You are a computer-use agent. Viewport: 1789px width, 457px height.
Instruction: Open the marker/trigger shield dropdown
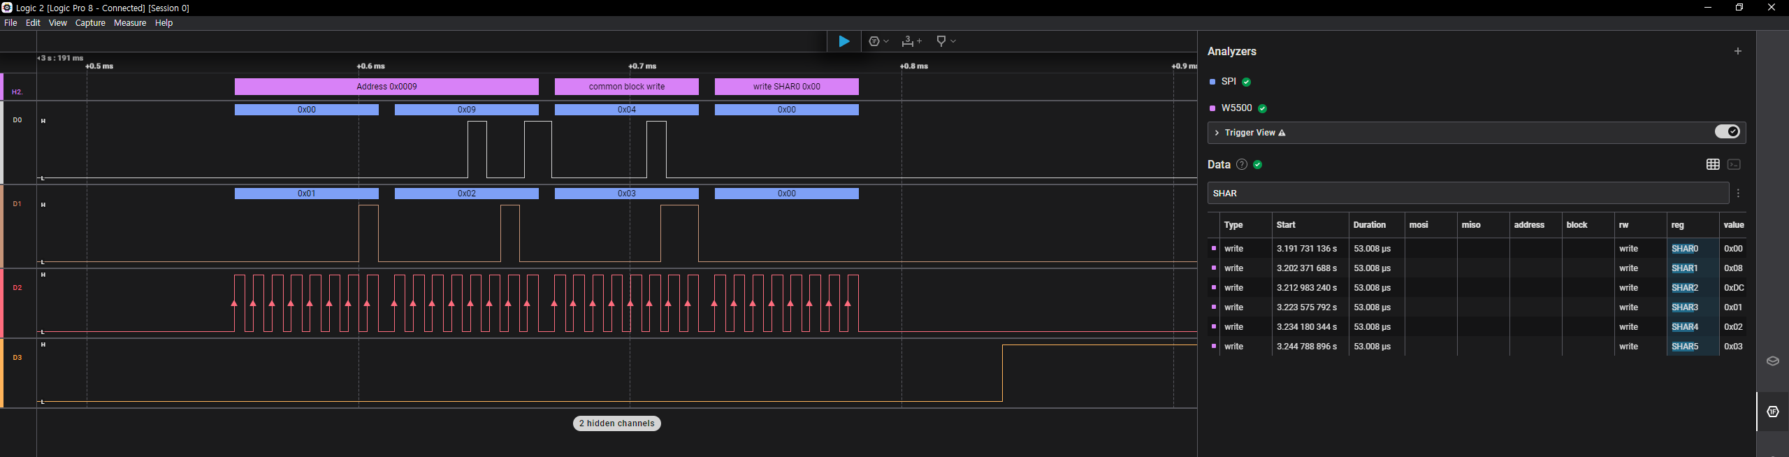[946, 41]
